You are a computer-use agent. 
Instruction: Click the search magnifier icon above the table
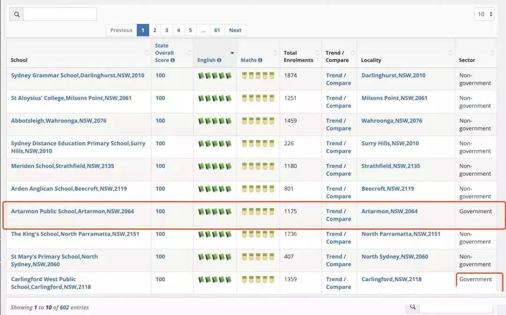click(x=17, y=15)
